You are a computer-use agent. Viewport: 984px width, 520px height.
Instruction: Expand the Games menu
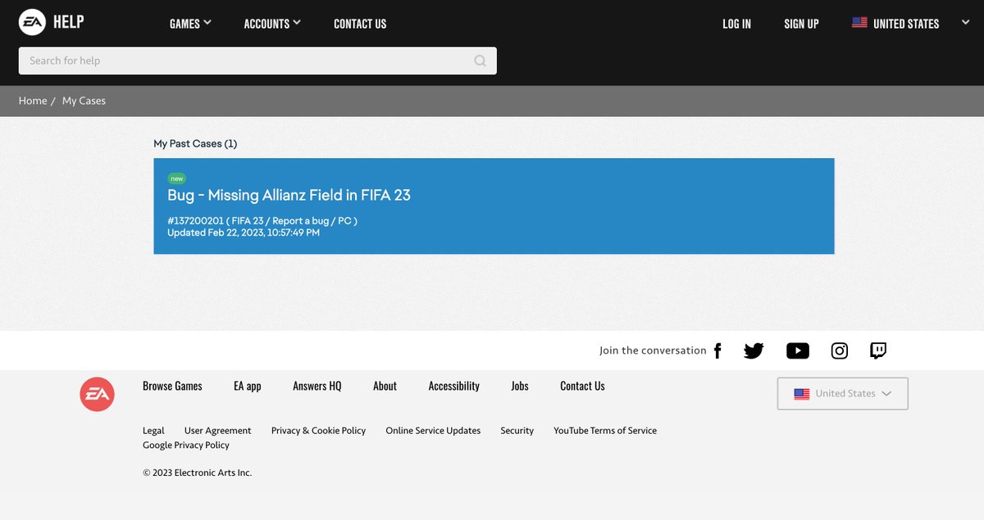pos(190,24)
